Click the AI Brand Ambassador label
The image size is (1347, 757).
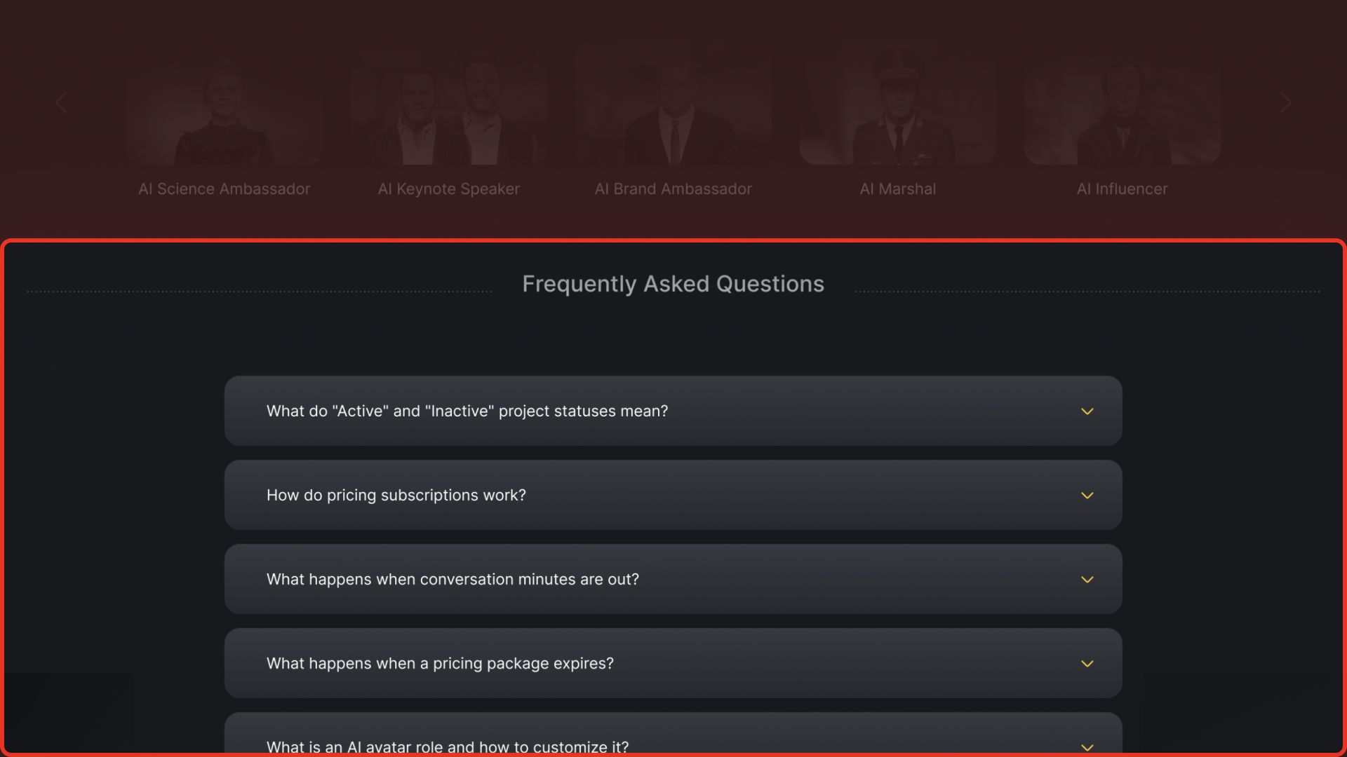(x=673, y=189)
